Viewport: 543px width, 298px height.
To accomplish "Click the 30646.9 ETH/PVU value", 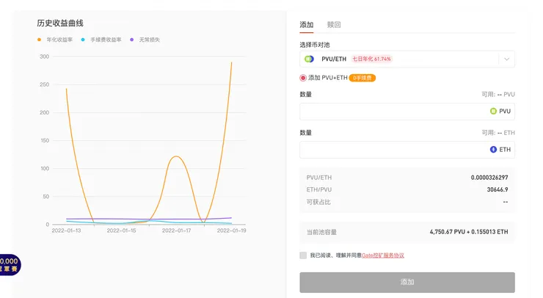I will pyautogui.click(x=498, y=189).
